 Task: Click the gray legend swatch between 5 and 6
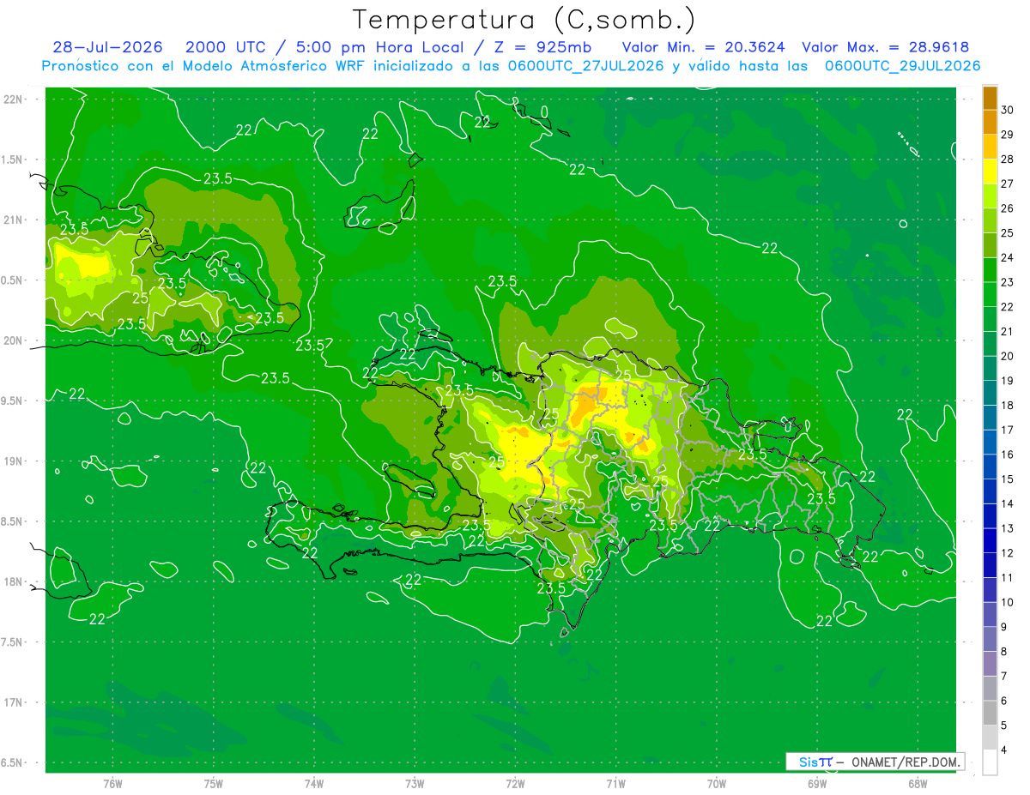click(990, 713)
